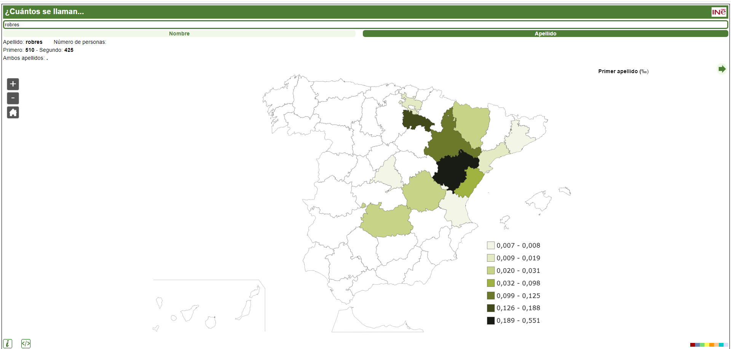Reset map to home view
Viewport: 731px width, 349px height.
(x=13, y=112)
